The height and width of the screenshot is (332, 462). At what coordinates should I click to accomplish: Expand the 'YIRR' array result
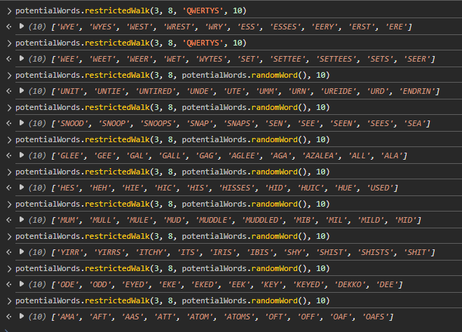22,251
